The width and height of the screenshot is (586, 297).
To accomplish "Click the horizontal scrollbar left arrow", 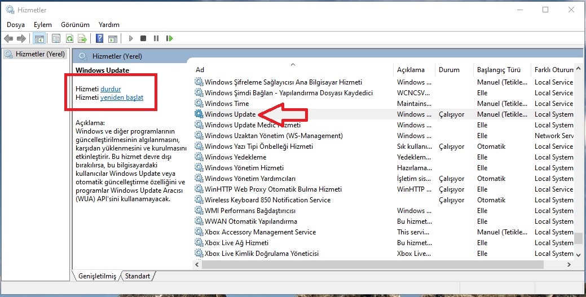I will [197, 264].
